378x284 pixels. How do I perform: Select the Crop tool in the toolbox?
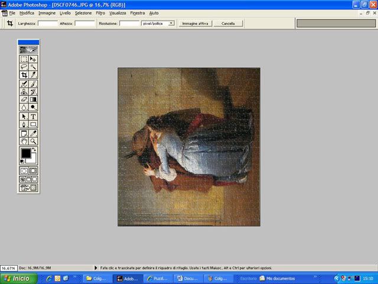24,75
